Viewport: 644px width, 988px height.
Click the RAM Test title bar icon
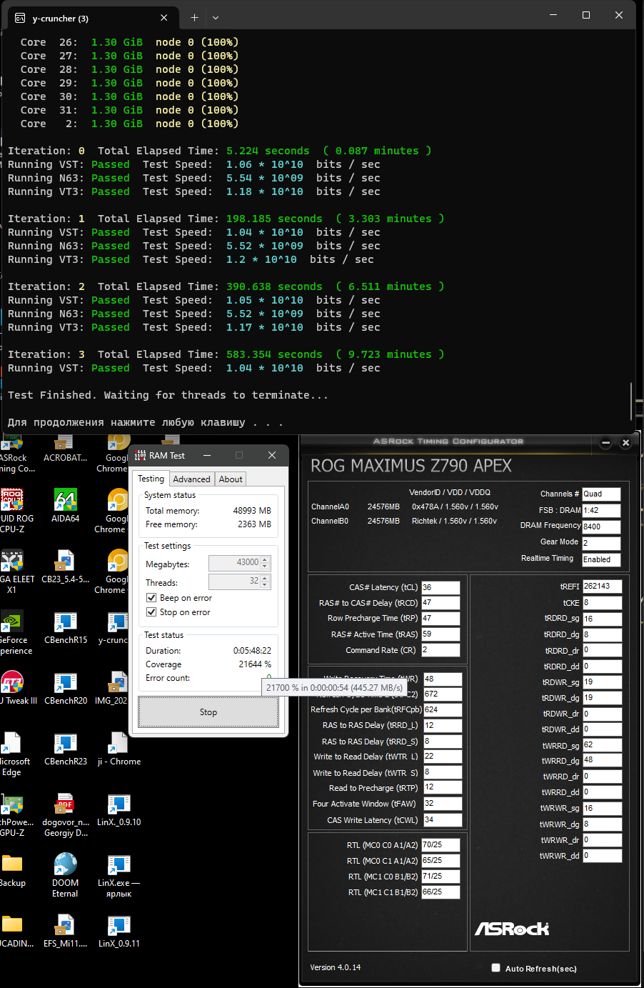coord(140,455)
